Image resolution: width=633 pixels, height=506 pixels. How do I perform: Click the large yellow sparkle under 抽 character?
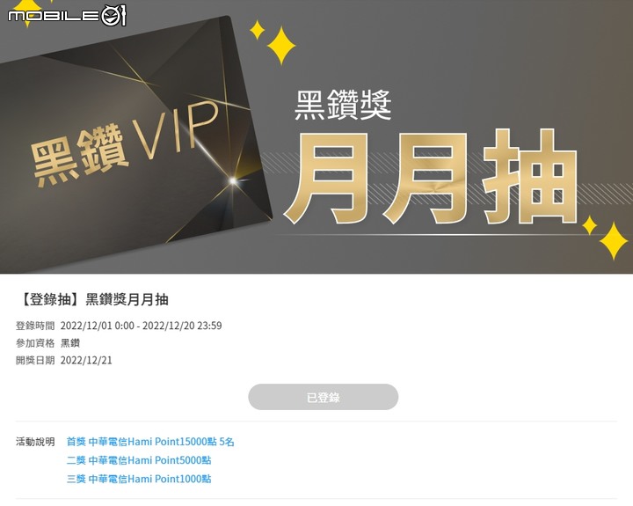614,241
